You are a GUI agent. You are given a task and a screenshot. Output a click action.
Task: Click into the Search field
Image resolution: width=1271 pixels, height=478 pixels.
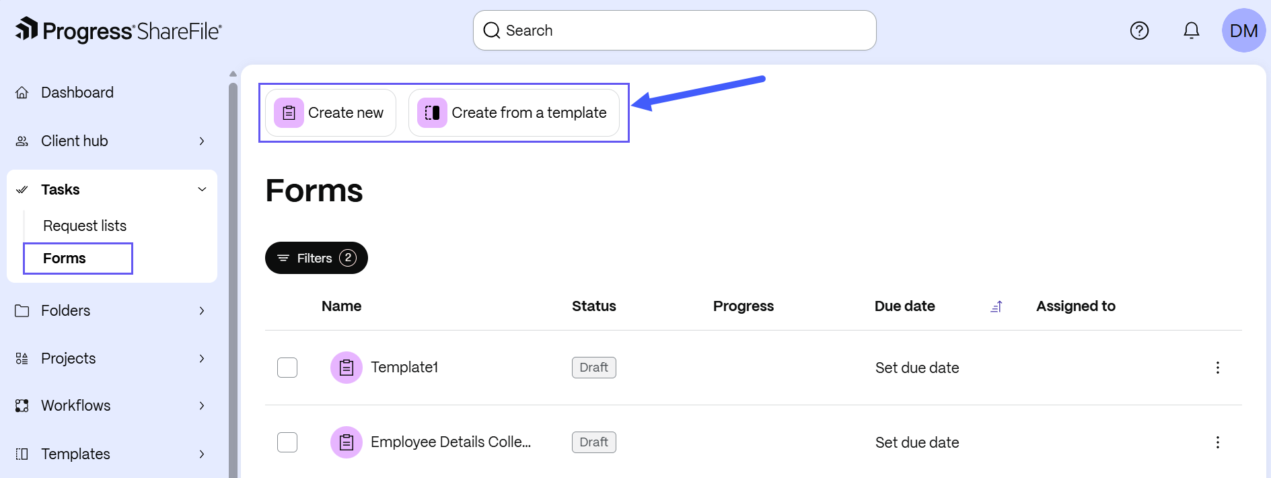coord(674,30)
